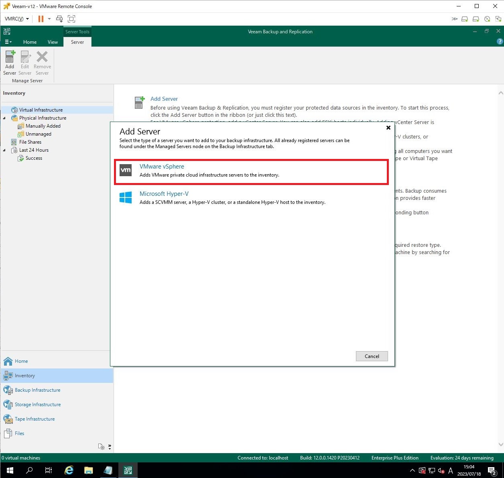This screenshot has height=478, width=504.
Task: Open the main hamburger menu
Action: (8, 42)
